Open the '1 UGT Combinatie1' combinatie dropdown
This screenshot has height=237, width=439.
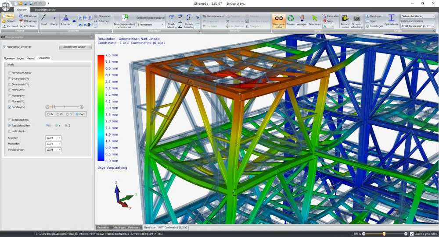pos(417,26)
